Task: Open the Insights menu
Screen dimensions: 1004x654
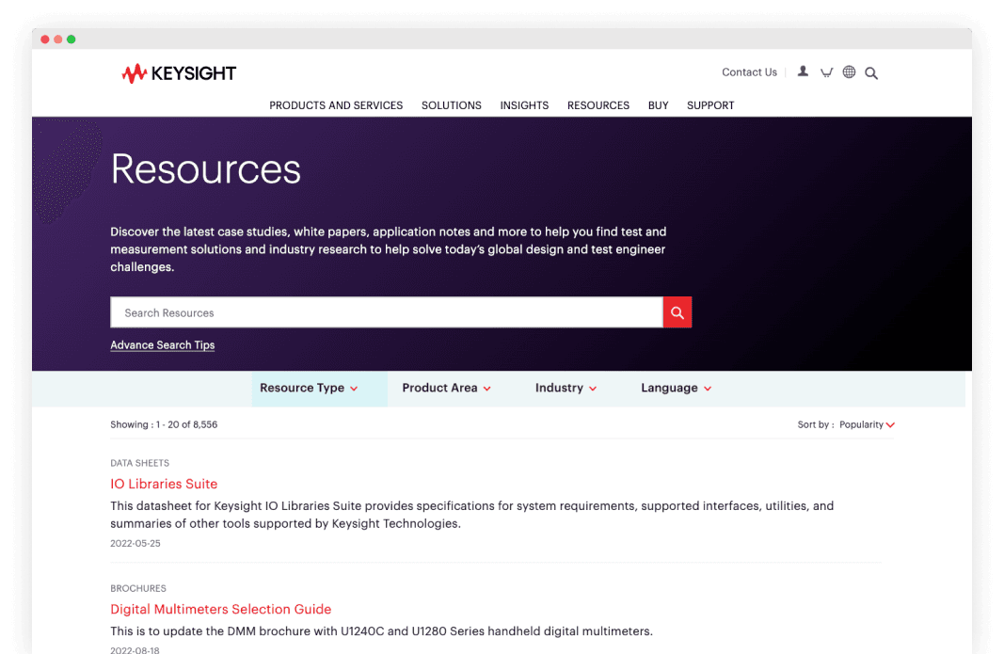Action: (524, 105)
